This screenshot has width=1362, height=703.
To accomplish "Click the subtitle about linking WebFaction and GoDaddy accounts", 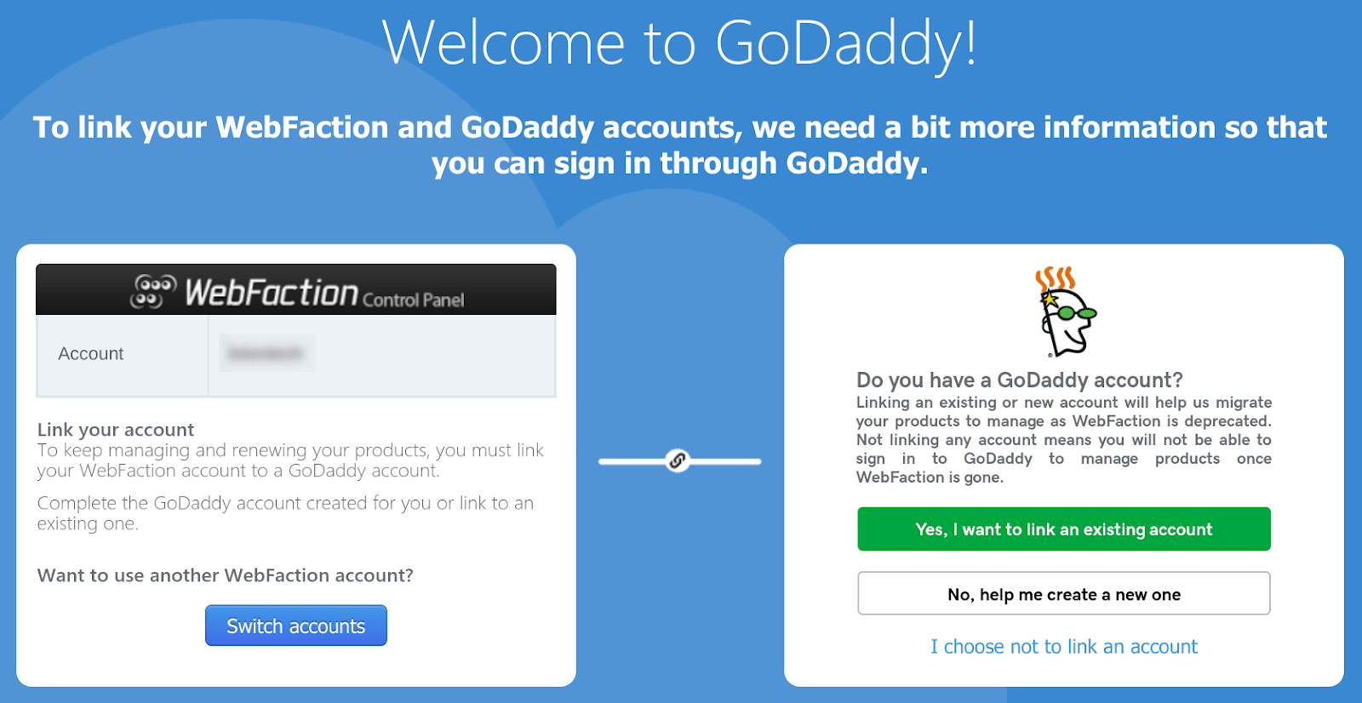I will 680,145.
